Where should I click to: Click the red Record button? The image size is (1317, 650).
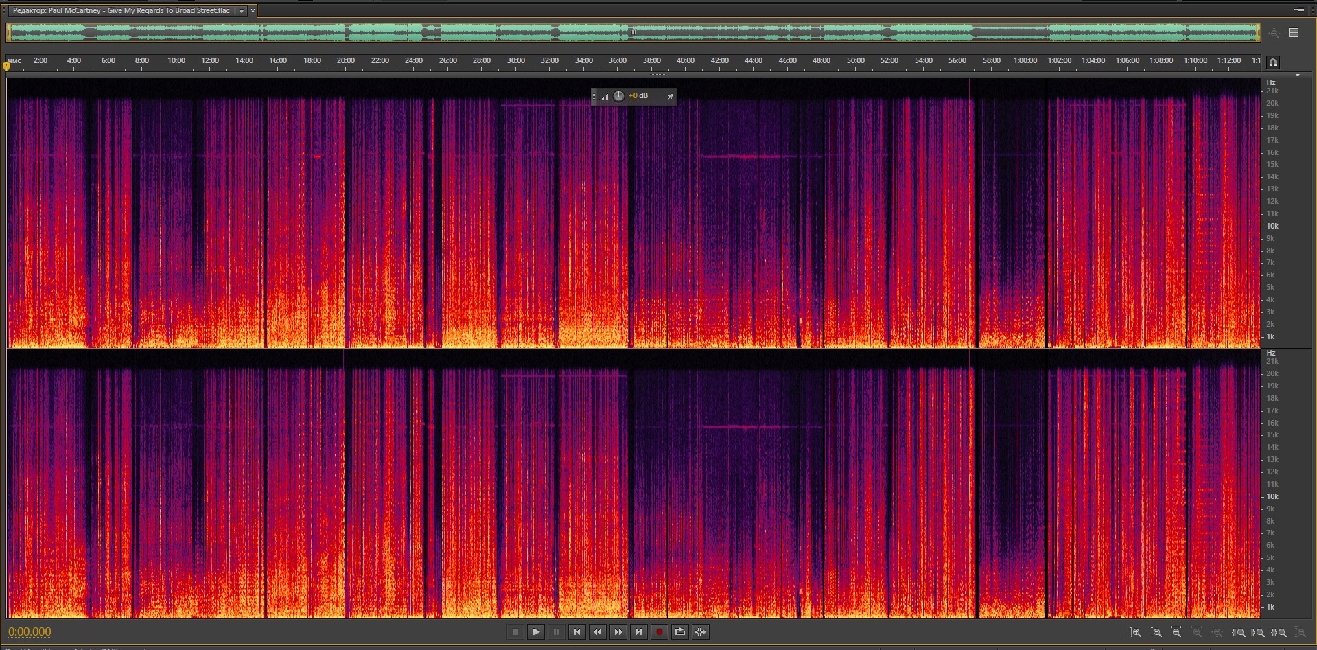point(659,632)
